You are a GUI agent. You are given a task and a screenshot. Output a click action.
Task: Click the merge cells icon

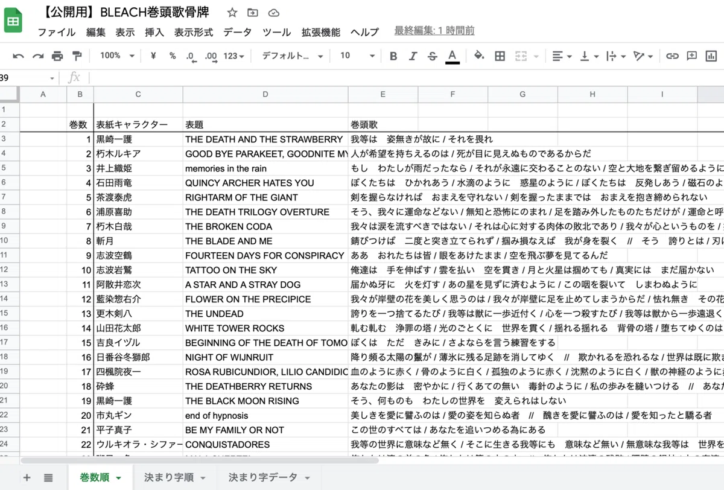pos(521,56)
